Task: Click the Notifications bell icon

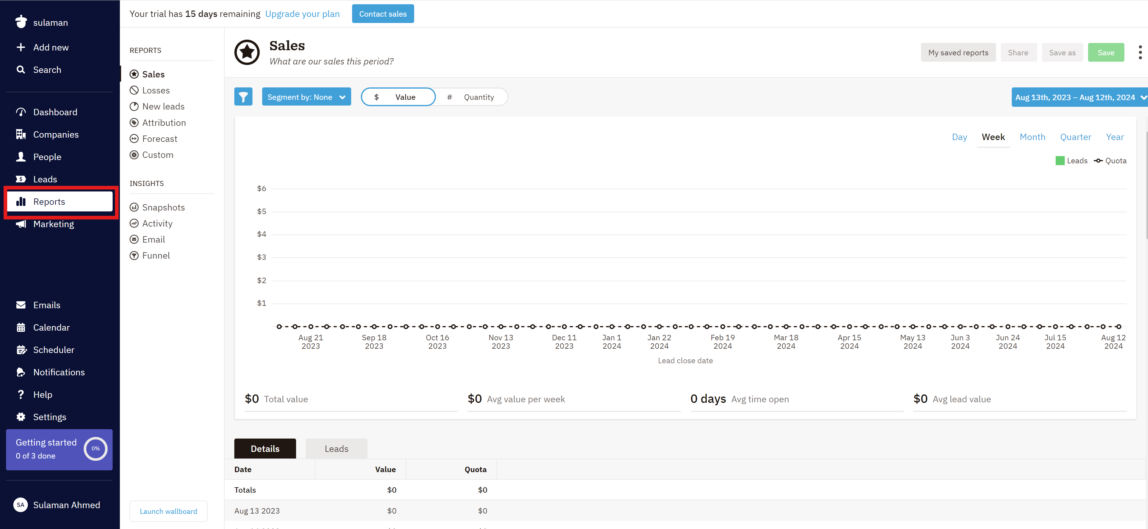Action: 21,372
